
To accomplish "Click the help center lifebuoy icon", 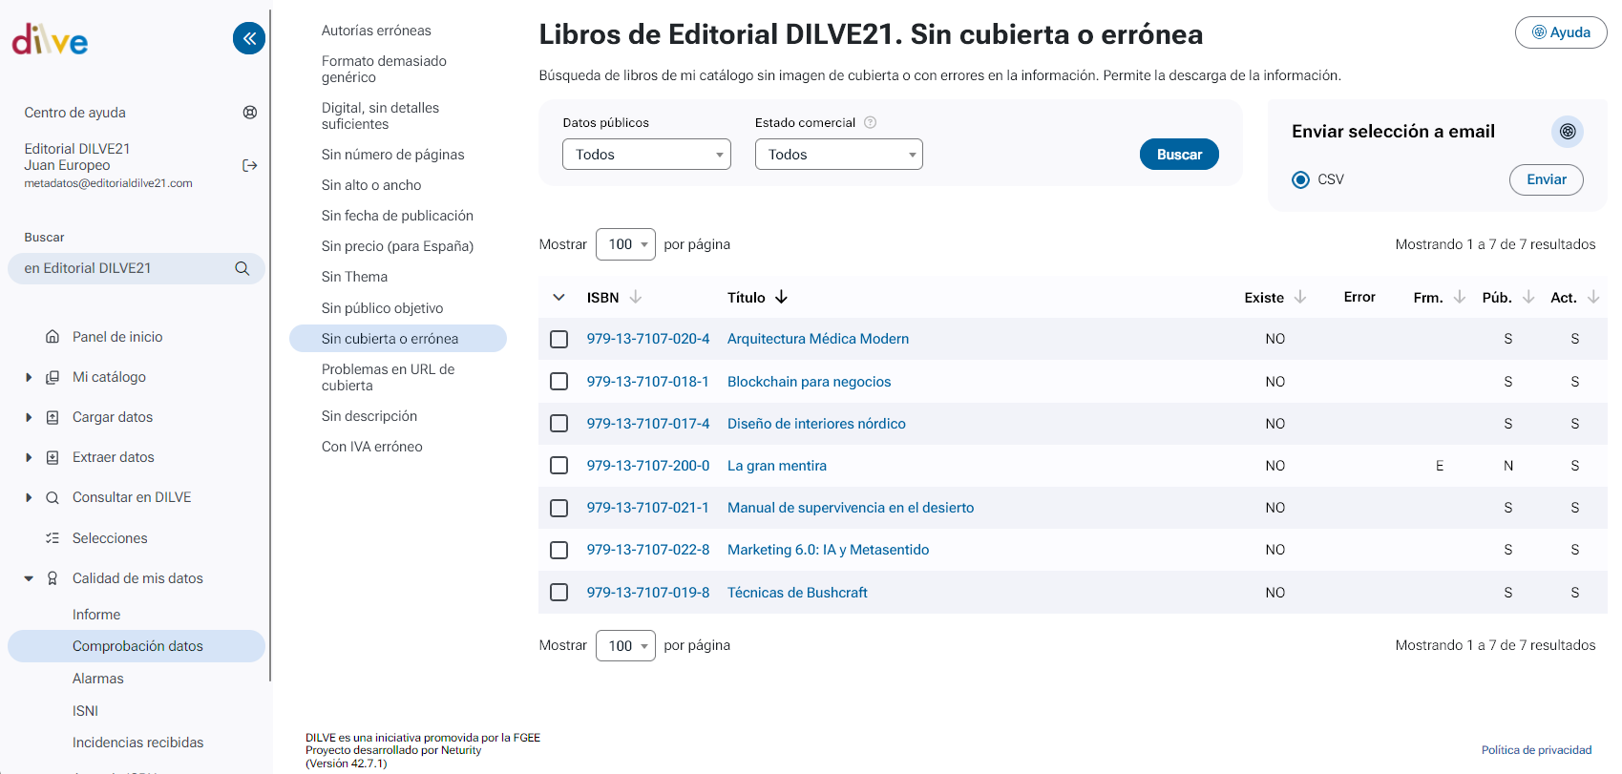I will [250, 113].
